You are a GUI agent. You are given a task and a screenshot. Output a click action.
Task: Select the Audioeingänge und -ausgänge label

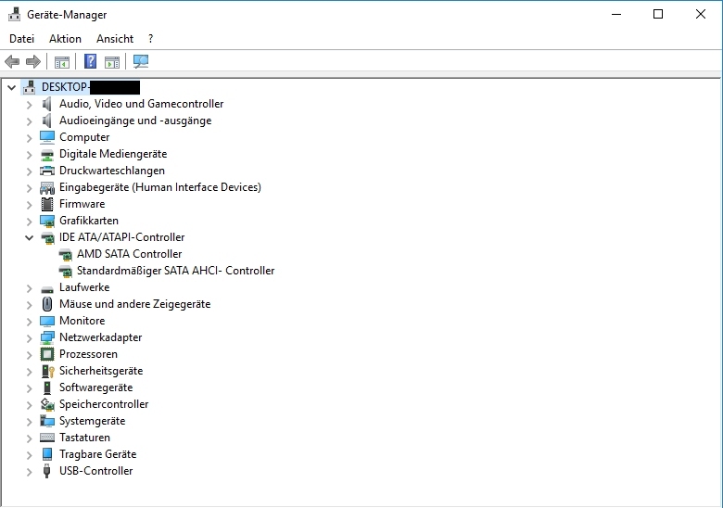pos(135,121)
